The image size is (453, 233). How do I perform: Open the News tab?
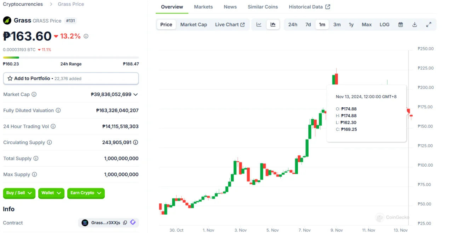230,7
